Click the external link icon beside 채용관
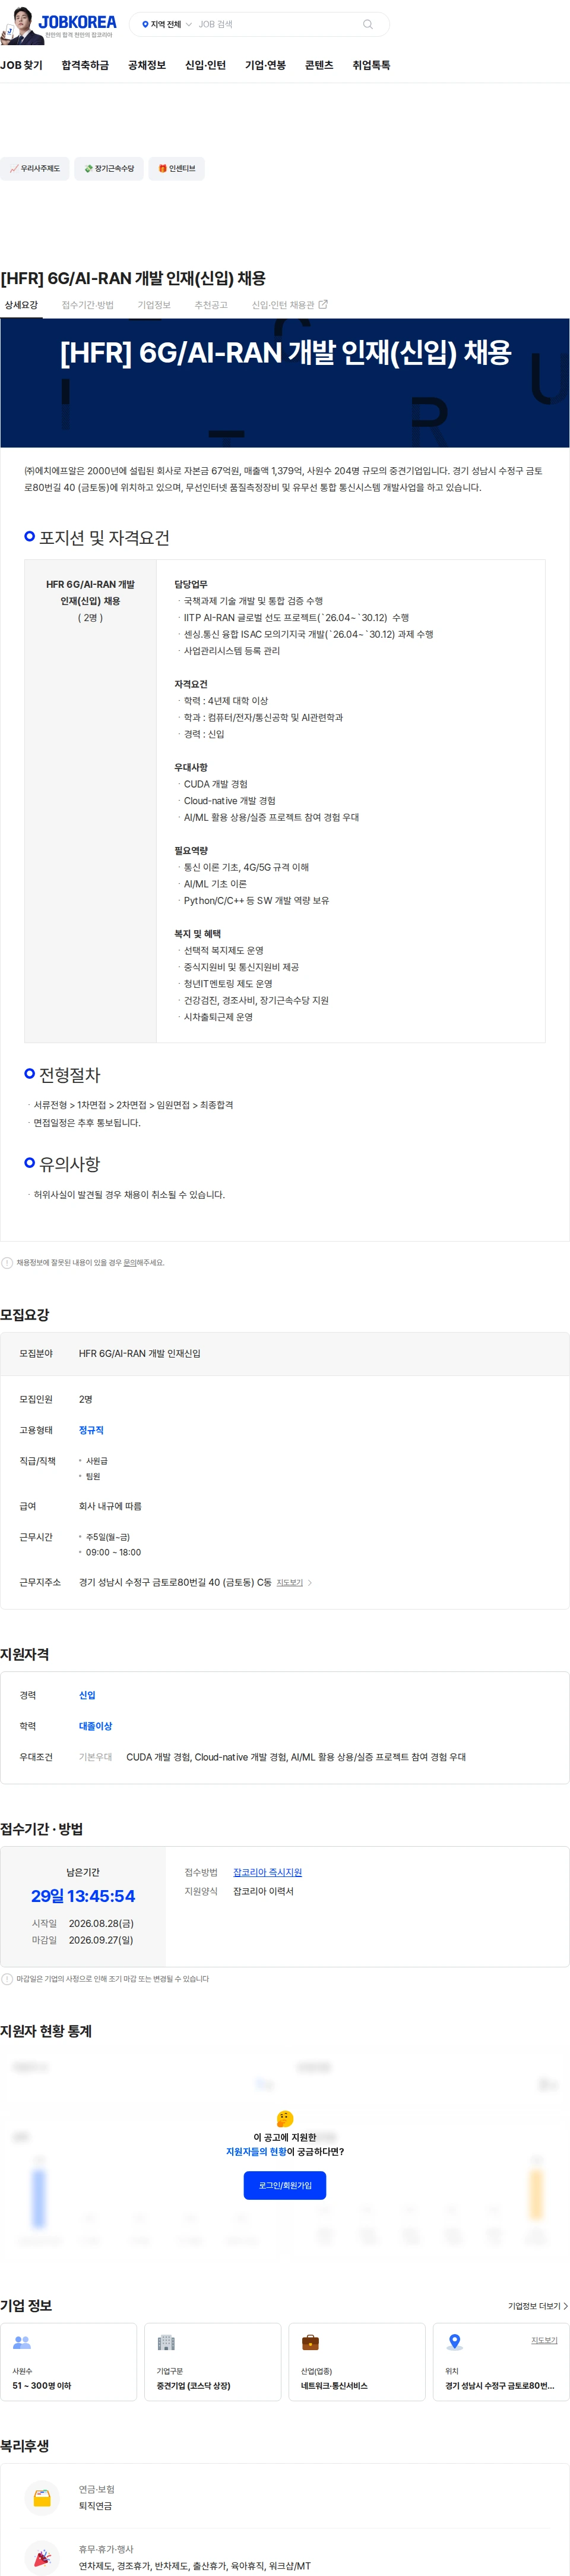Viewport: 570px width, 2576px height. 322,304
